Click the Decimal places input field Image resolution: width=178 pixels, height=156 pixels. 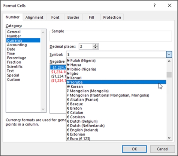[86, 46]
